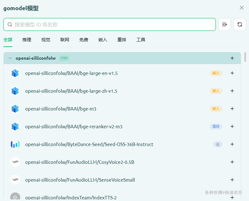The height and width of the screenshot is (201, 249).
Task: Close the gomodel模型 dialog
Action: [241, 8]
